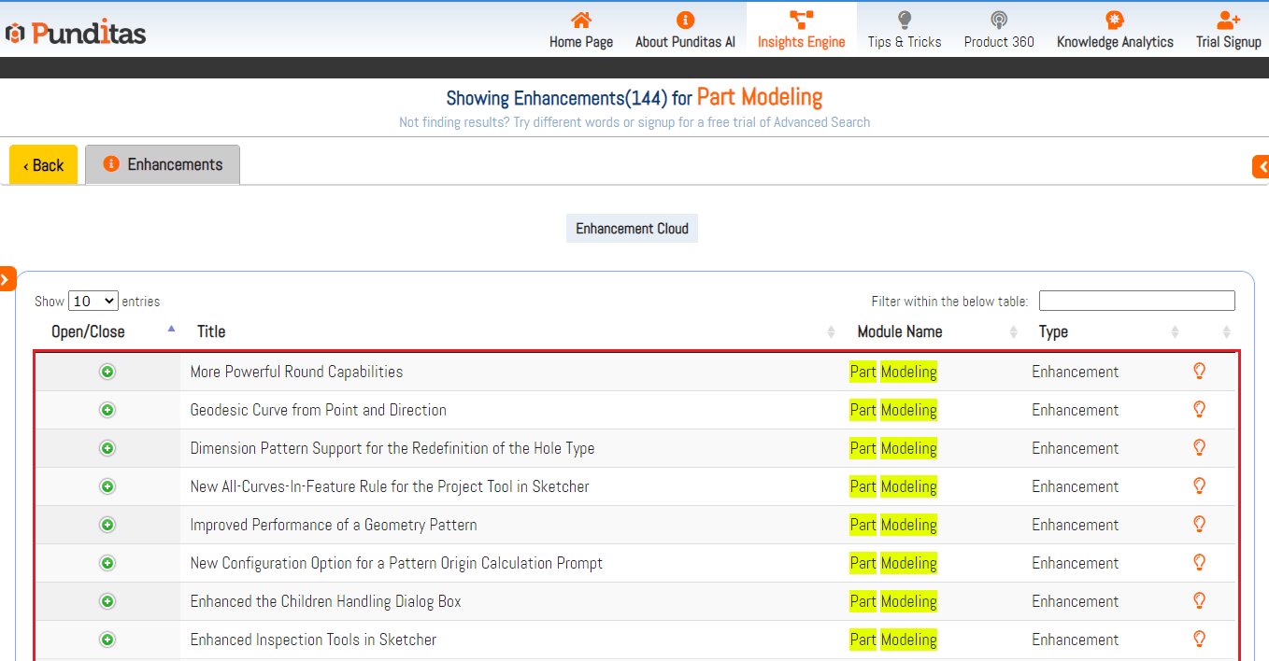Click the table filter input field
Viewport: 1269px width, 661px height.
pos(1136,301)
